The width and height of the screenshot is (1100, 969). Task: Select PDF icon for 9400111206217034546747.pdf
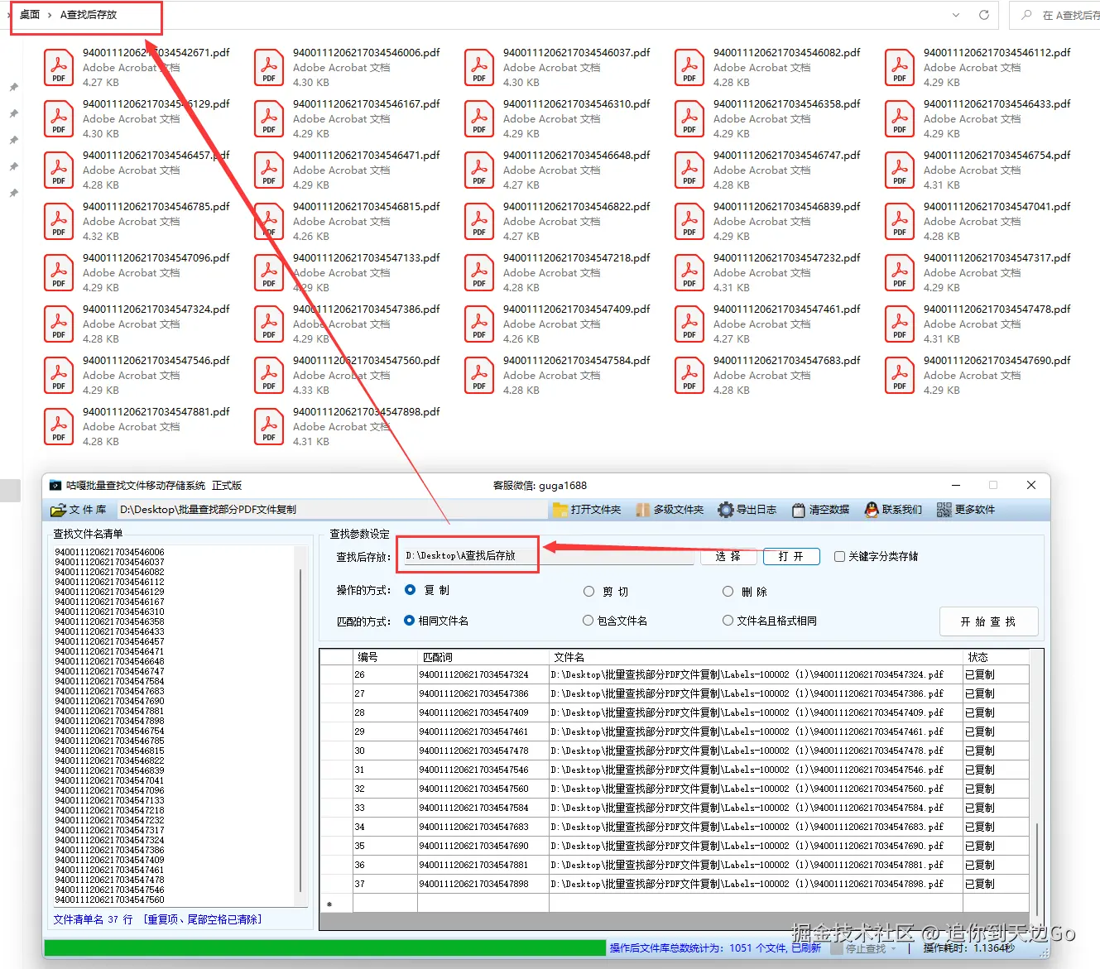tap(689, 170)
